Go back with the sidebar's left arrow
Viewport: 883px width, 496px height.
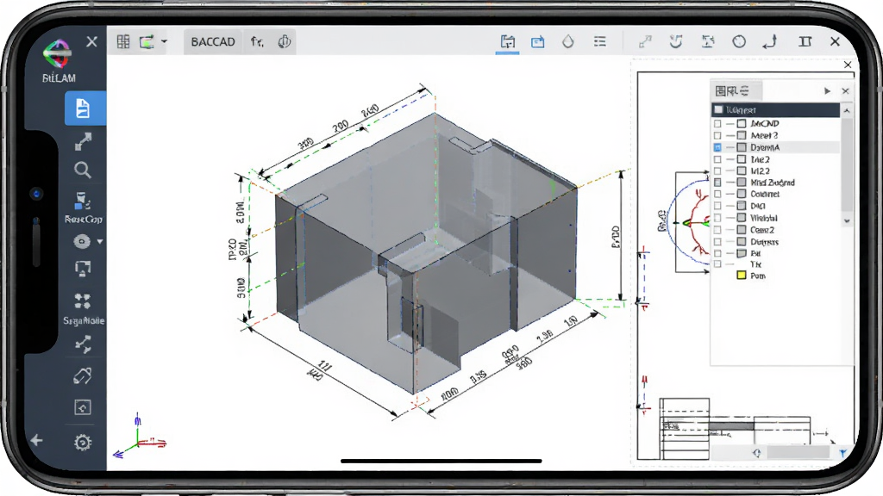coord(36,440)
